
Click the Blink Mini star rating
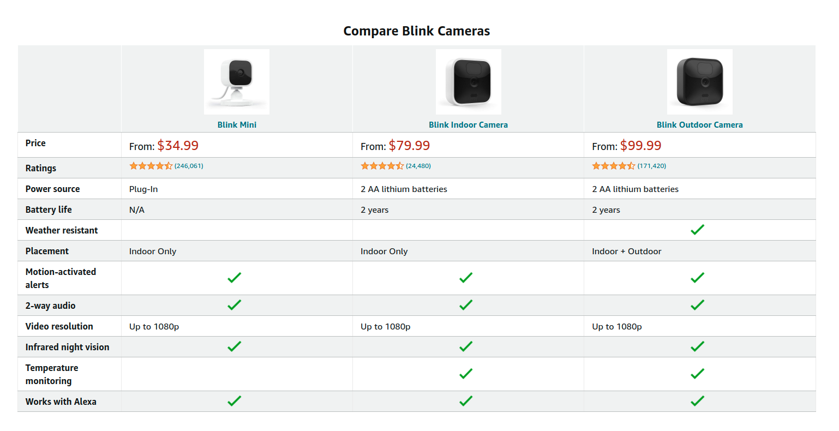151,166
